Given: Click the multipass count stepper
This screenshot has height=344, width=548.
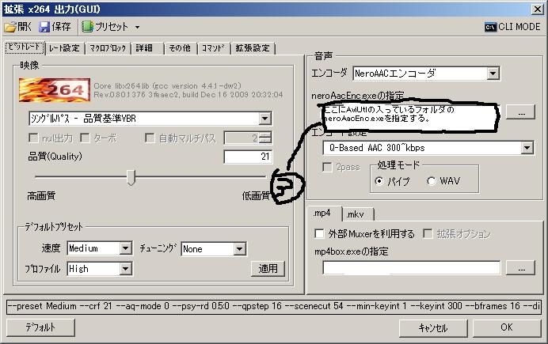Looking at the screenshot, I should coord(265,138).
